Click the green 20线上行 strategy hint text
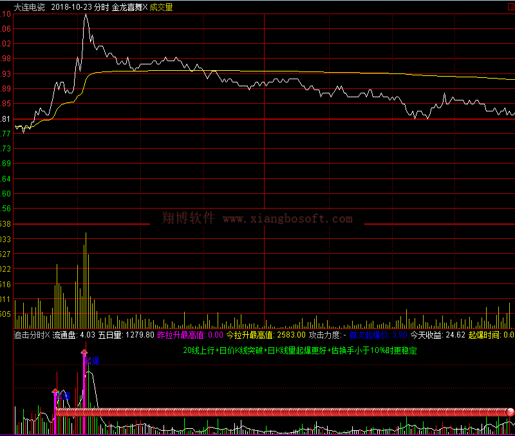 coord(300,351)
